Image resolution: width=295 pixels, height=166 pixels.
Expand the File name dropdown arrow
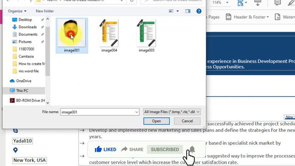(x=136, y=112)
